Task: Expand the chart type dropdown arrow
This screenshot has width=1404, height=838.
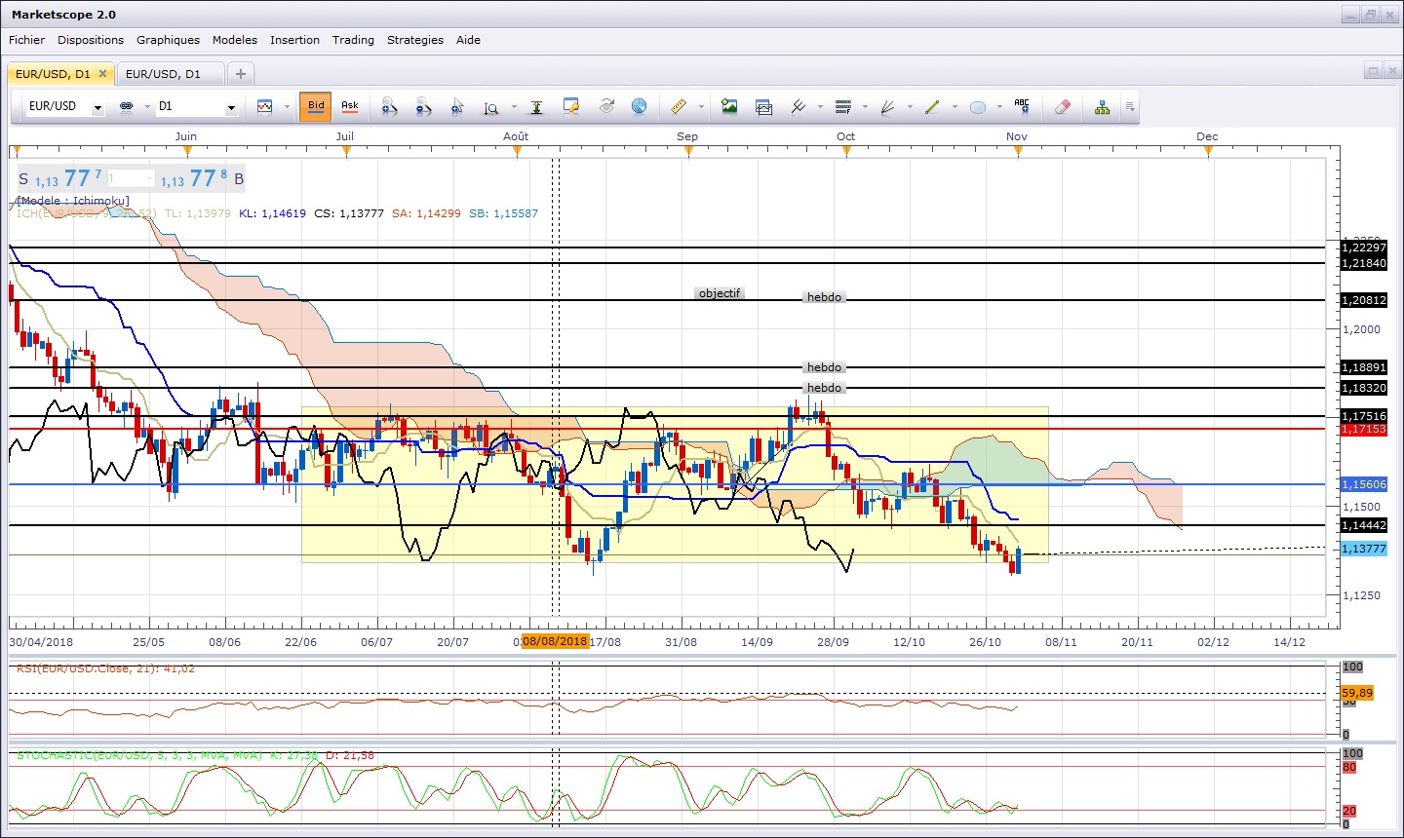Action: 287,107
